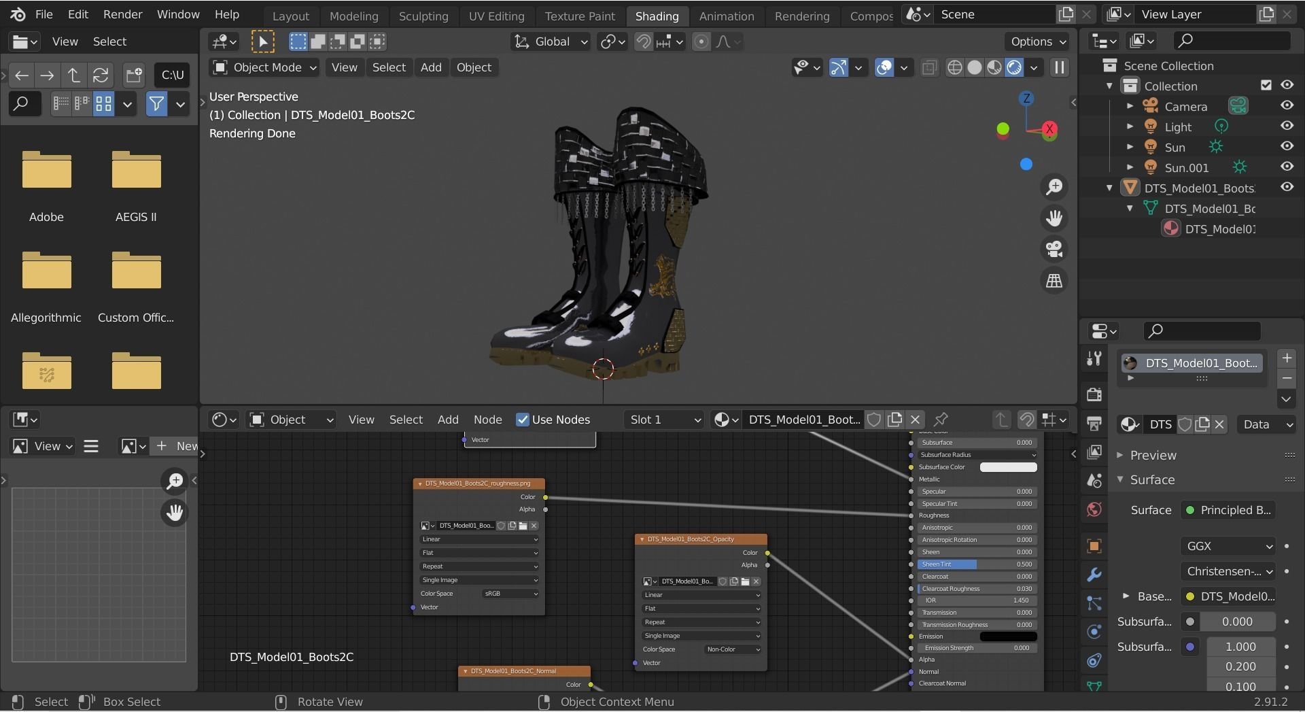Switch to the Modeling workspace tab
The image size is (1305, 712).
[x=353, y=16]
